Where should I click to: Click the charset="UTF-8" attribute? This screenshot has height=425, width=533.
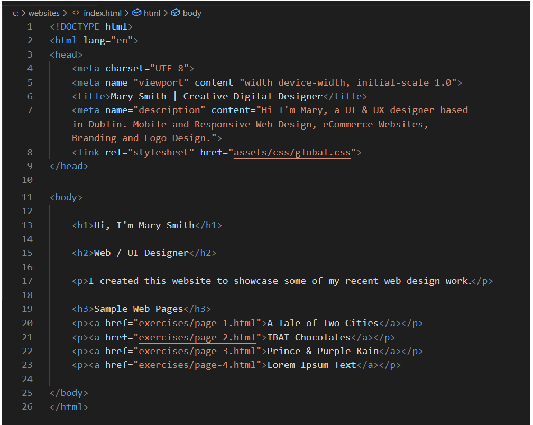[147, 69]
